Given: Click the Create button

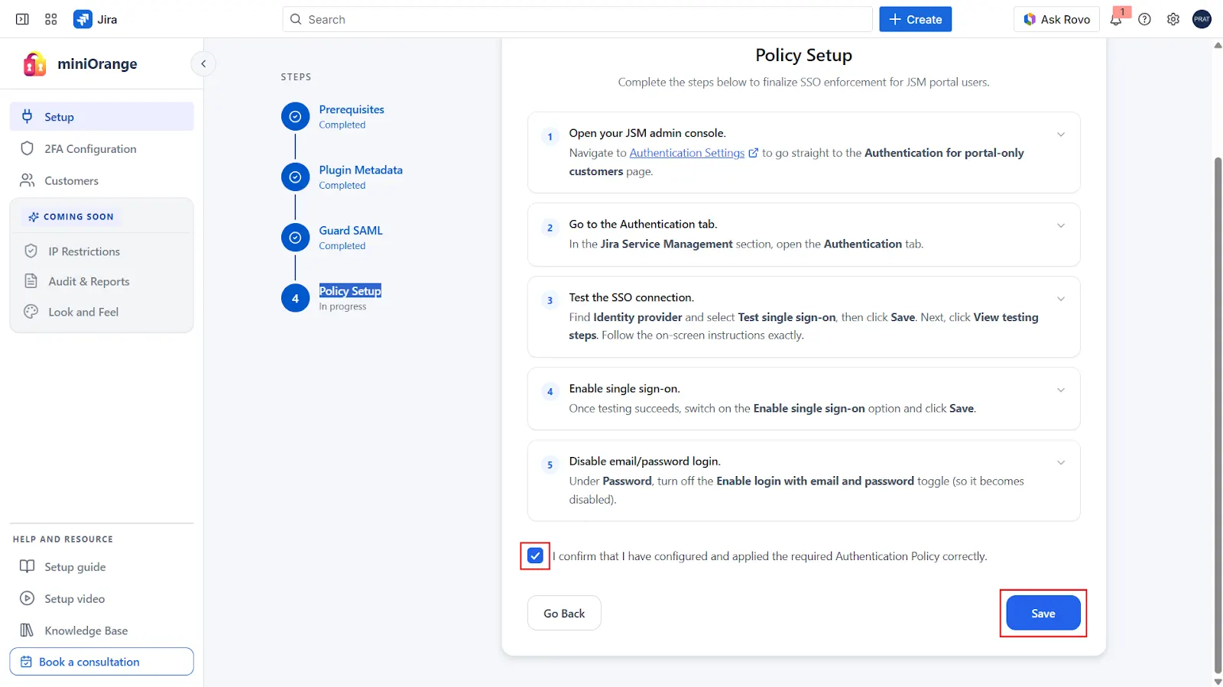Looking at the screenshot, I should (915, 19).
